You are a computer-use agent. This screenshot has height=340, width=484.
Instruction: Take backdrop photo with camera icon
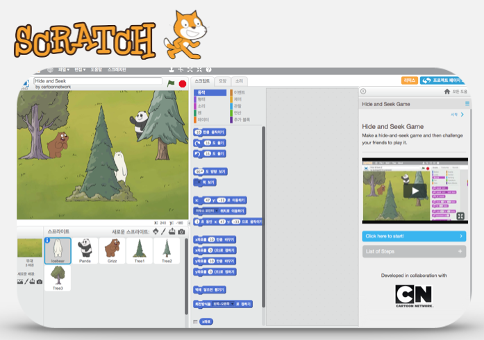[x=40, y=282]
